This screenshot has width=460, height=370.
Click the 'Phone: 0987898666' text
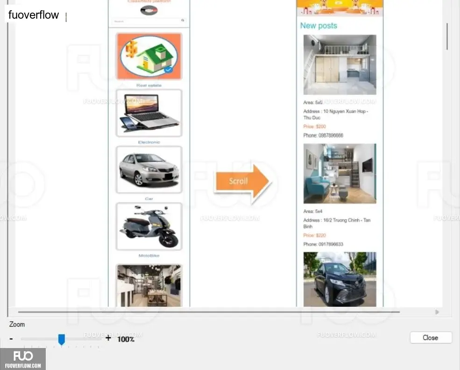point(323,135)
